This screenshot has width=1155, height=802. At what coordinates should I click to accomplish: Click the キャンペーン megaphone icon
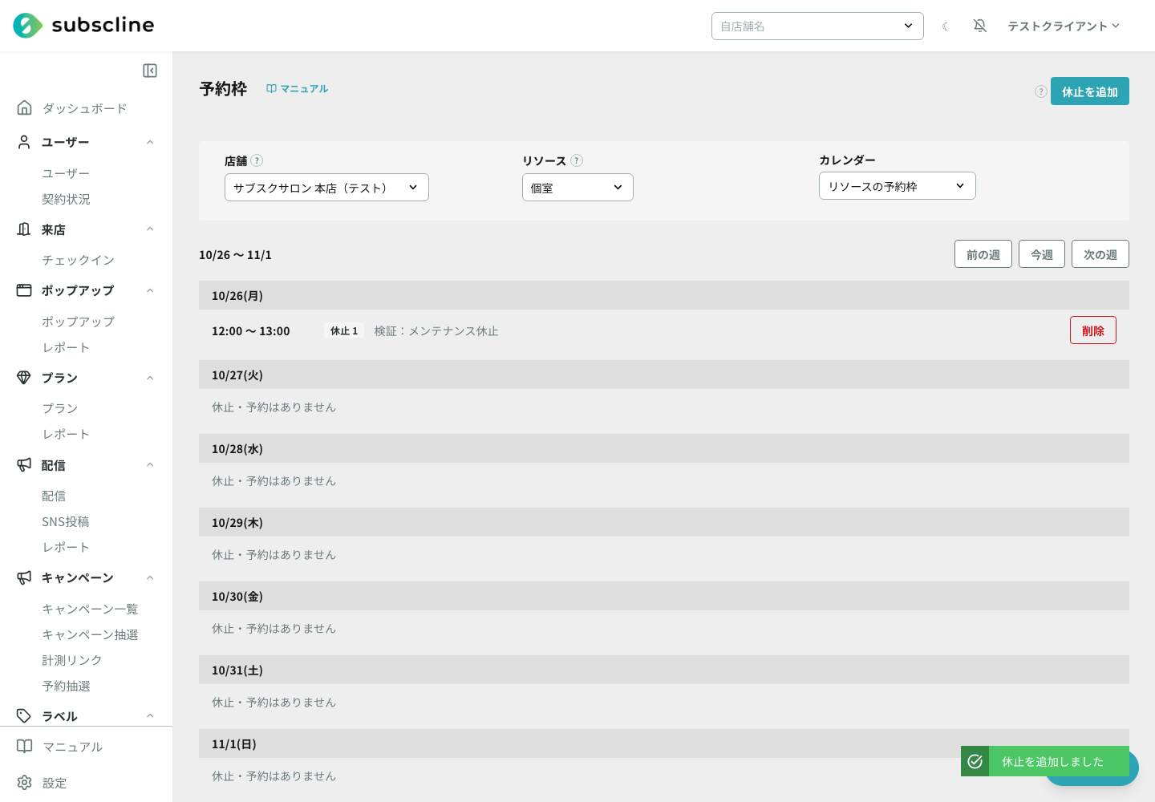click(x=24, y=577)
